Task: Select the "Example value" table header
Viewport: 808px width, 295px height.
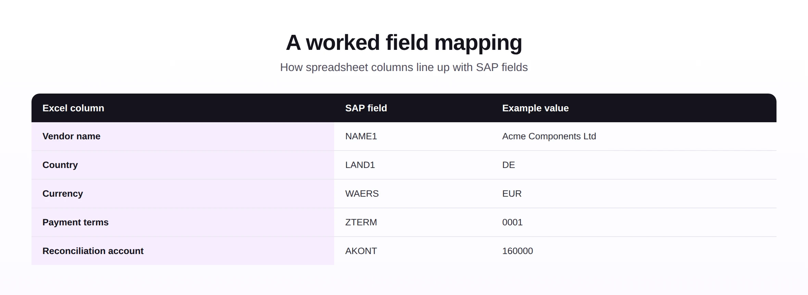Action: tap(634, 108)
